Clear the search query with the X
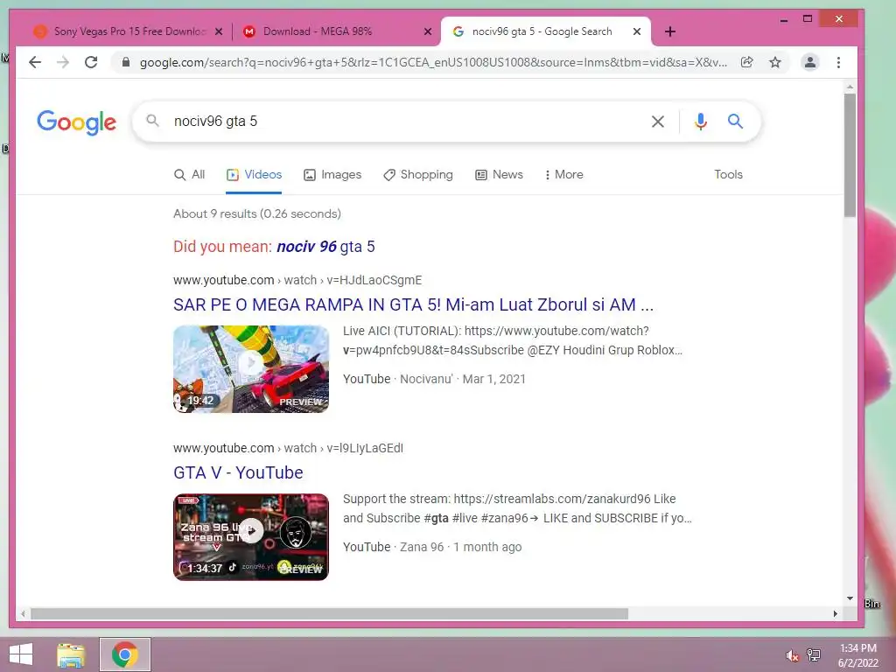896x672 pixels. click(658, 121)
